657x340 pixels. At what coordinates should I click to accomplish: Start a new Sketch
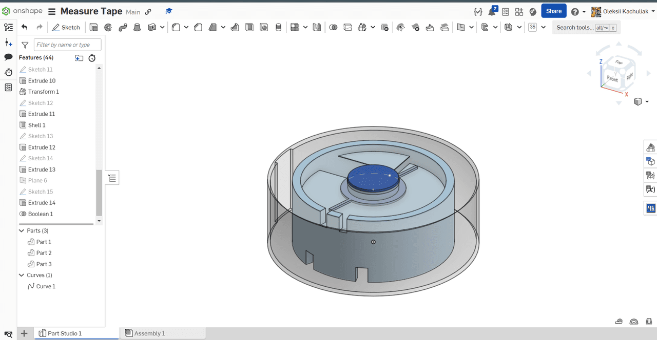pos(66,28)
